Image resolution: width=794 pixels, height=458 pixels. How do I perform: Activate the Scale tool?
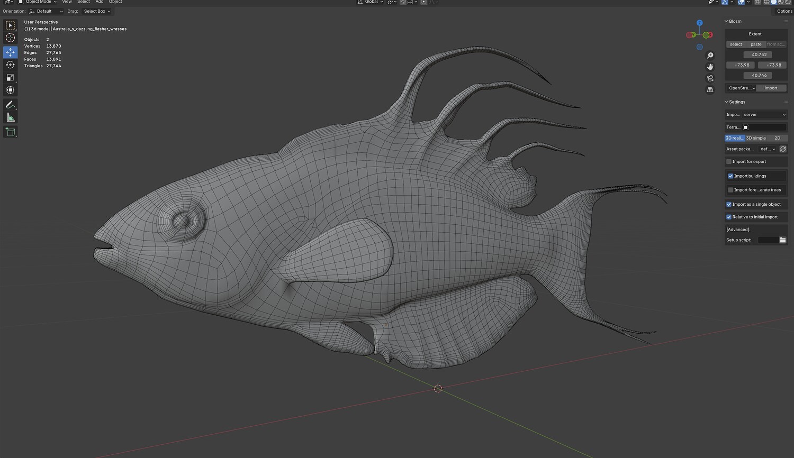[10, 77]
